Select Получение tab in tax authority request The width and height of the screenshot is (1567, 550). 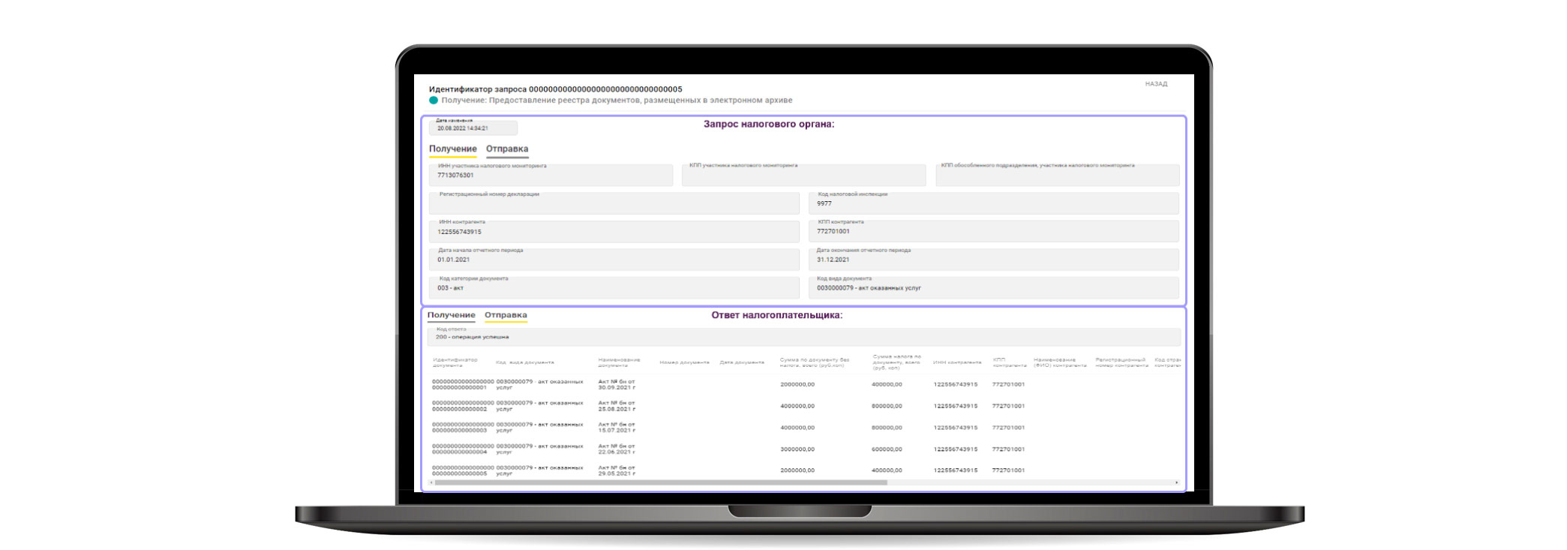coord(452,149)
